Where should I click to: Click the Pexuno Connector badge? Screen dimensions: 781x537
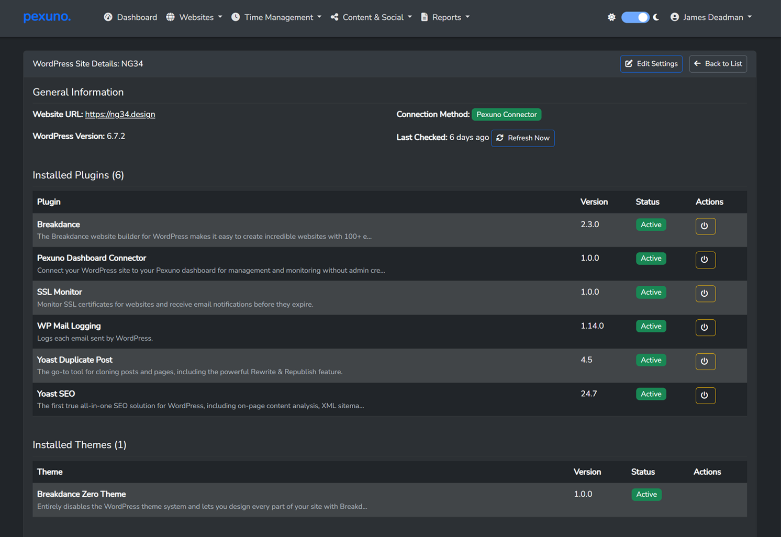click(x=506, y=115)
